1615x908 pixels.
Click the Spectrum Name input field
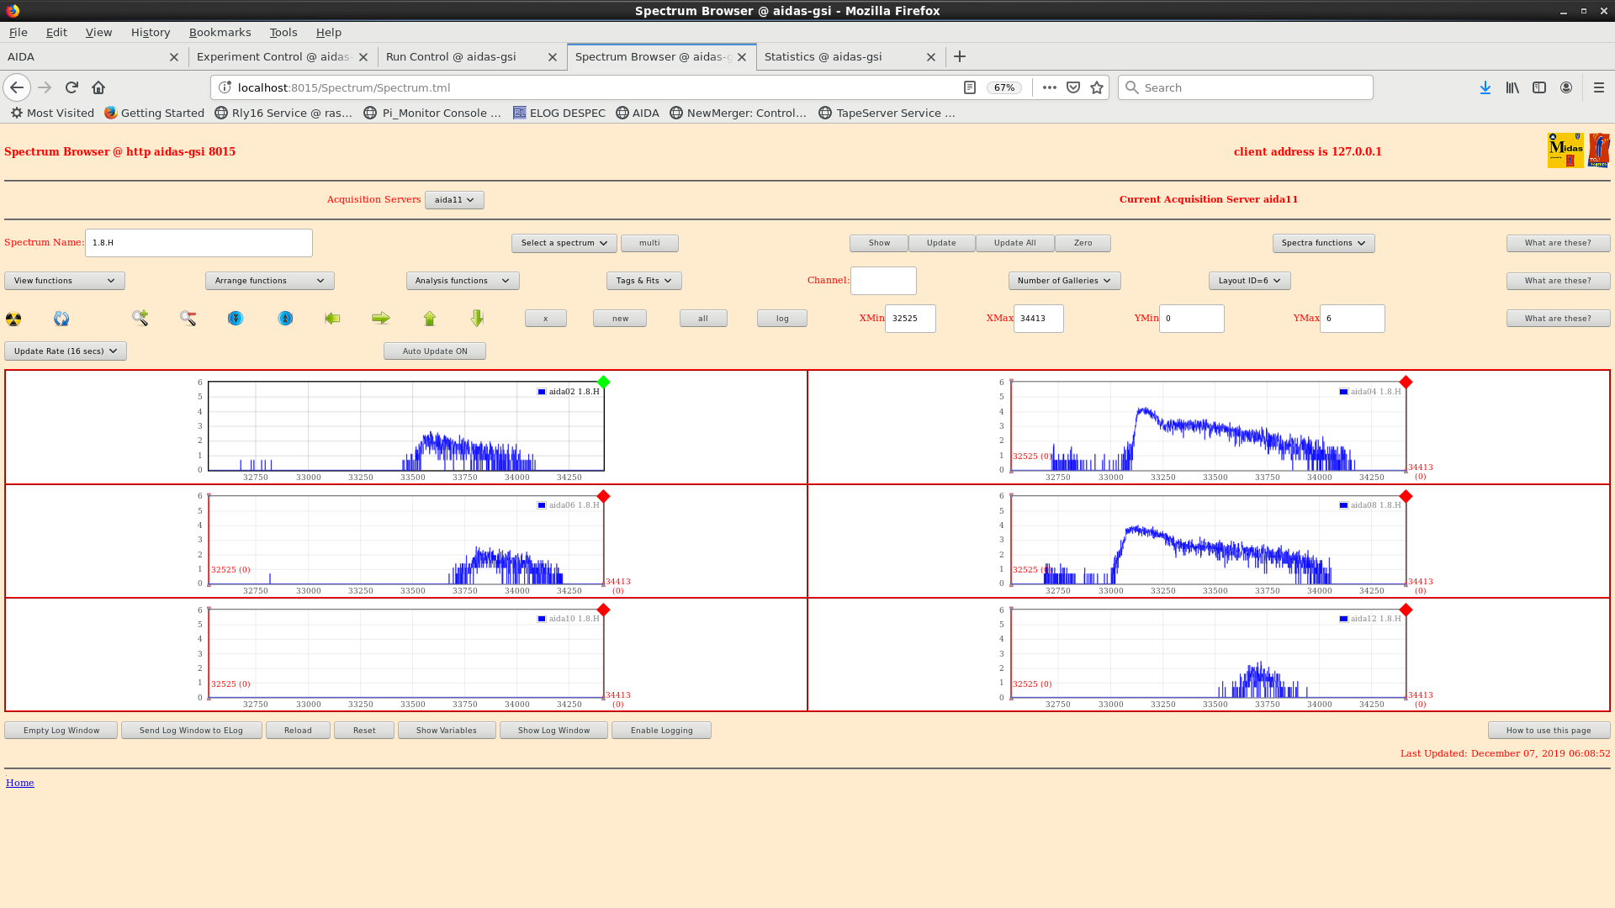tap(199, 243)
